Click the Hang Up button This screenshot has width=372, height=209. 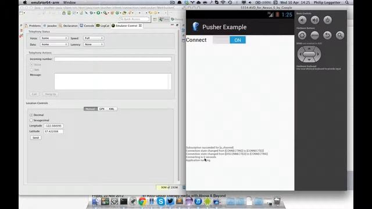coord(51,94)
